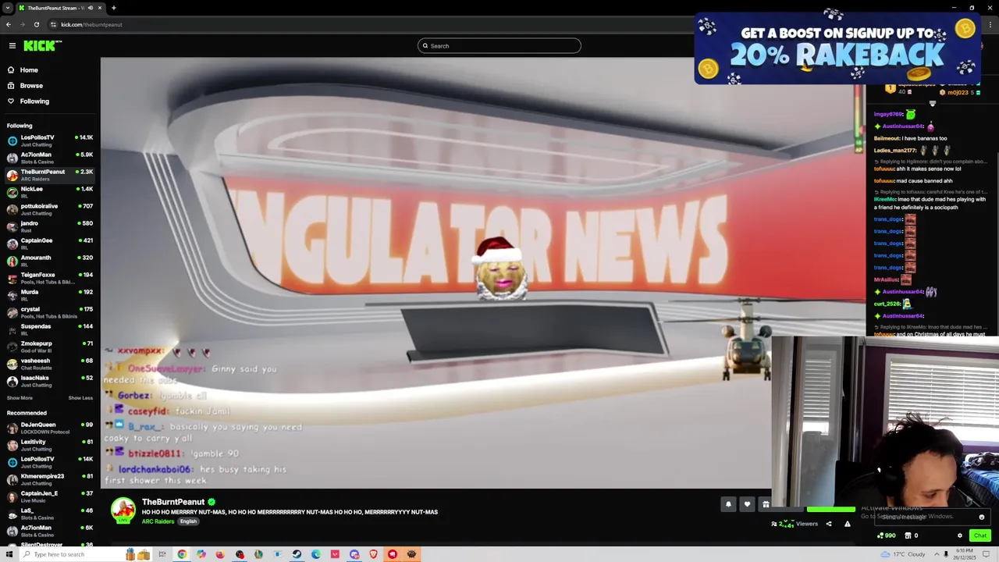Click the channel points 990 icon

[886, 535]
